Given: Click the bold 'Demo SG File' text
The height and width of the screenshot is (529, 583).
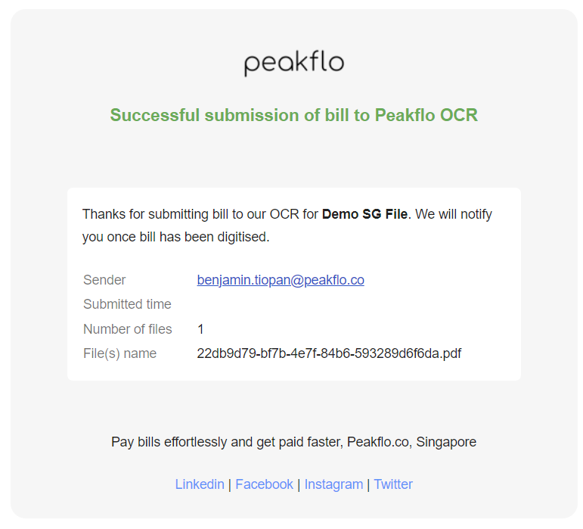Looking at the screenshot, I should click(364, 214).
